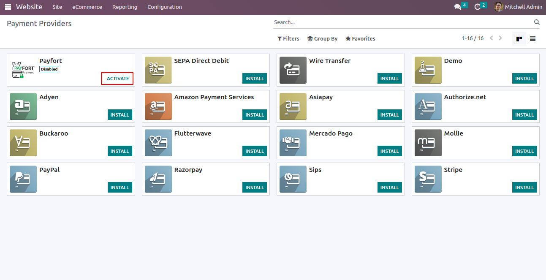Click the Stripe card title
This screenshot has width=546, height=280.
point(453,170)
